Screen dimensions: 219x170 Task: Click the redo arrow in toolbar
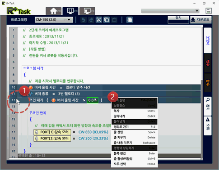click(91, 20)
